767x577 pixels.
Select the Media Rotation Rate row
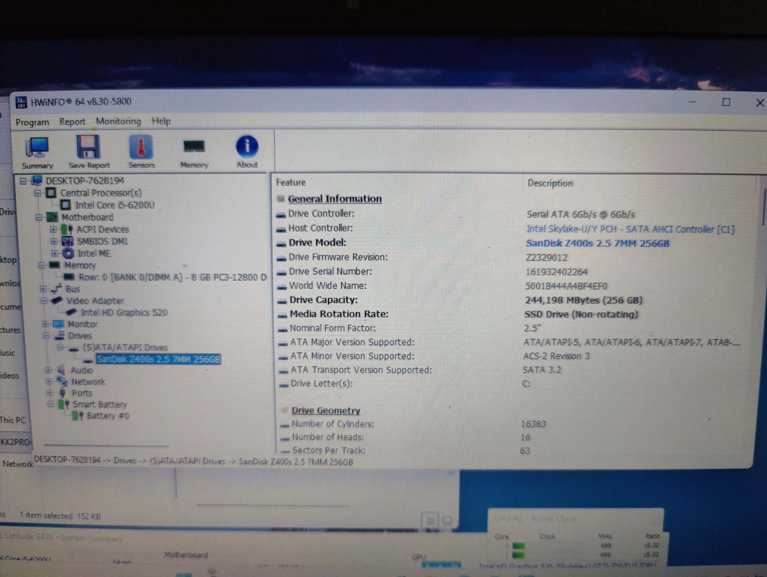click(508, 314)
